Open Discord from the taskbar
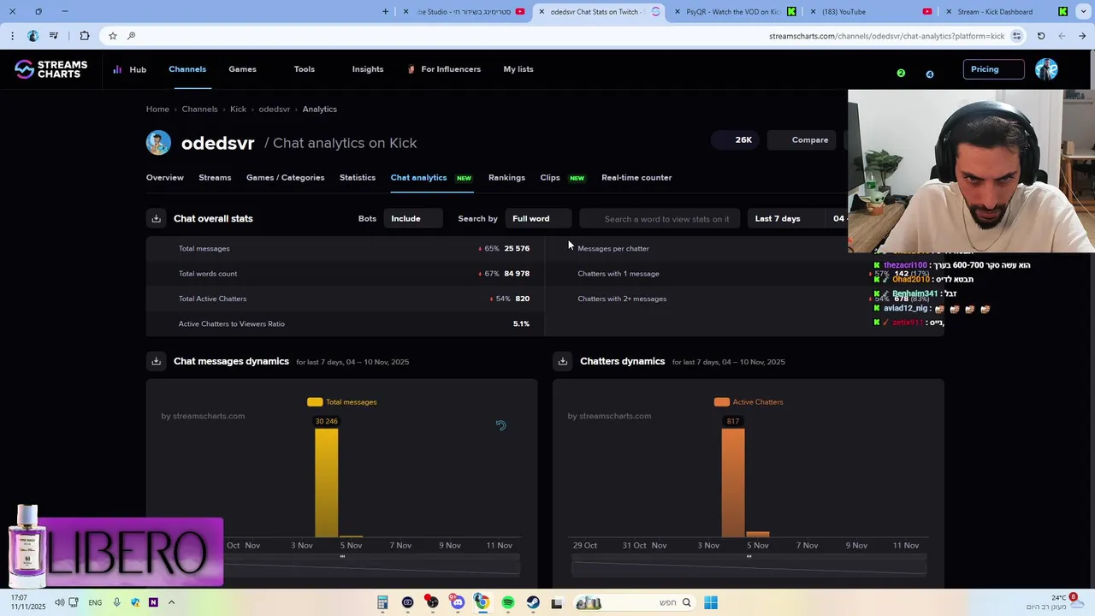The width and height of the screenshot is (1095, 616). [x=458, y=602]
